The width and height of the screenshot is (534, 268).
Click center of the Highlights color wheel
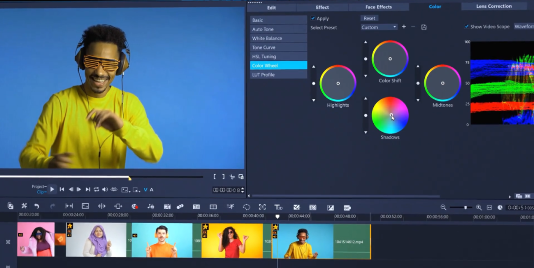(338, 84)
